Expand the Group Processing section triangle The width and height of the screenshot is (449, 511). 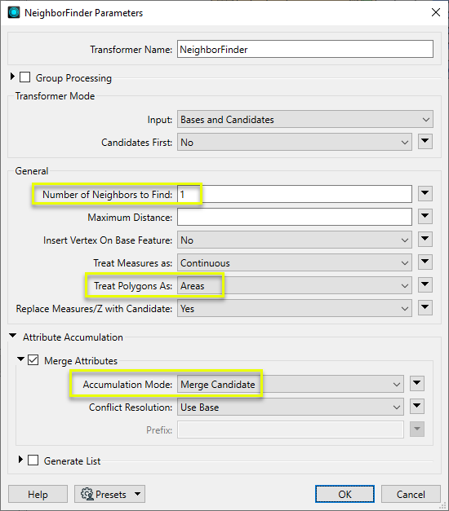[12, 77]
